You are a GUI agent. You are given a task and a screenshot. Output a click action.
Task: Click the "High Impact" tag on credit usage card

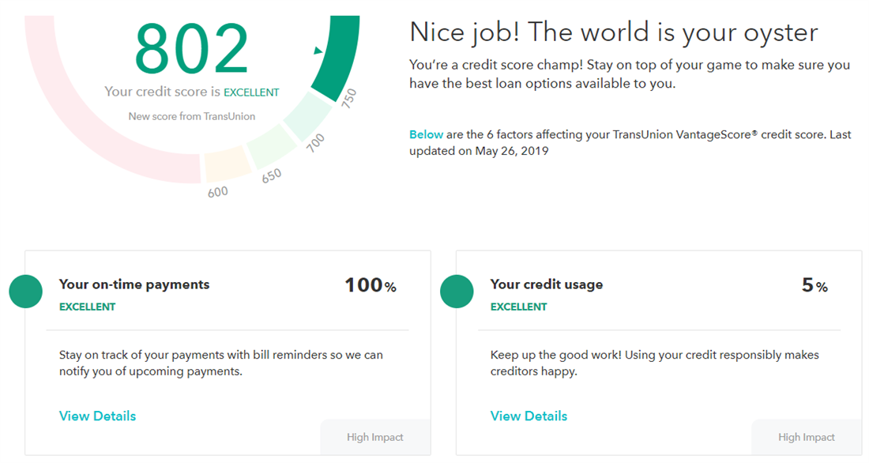click(807, 437)
